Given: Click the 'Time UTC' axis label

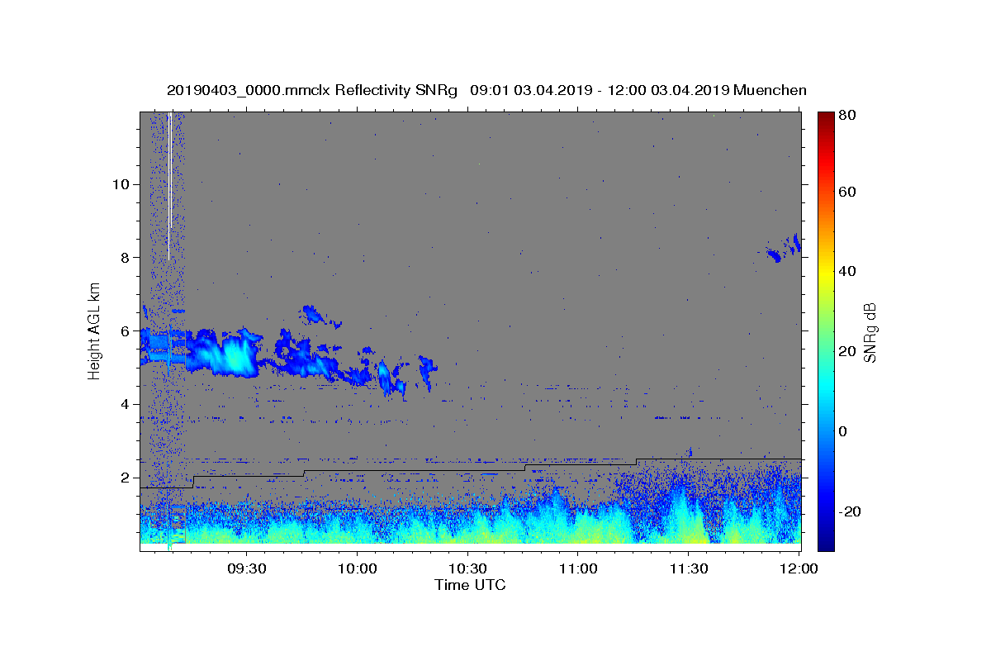Looking at the screenshot, I should tap(470, 585).
